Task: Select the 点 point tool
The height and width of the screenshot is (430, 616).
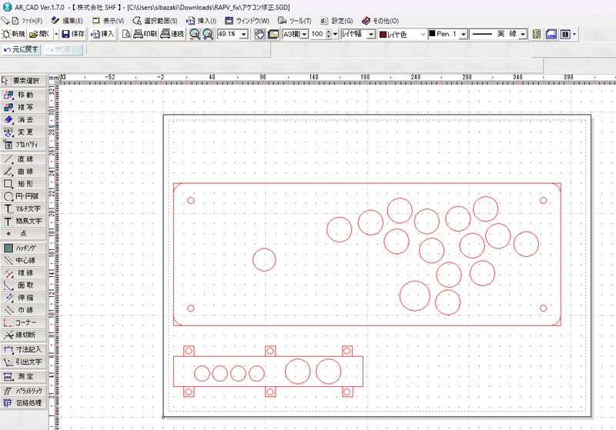Action: [x=23, y=233]
